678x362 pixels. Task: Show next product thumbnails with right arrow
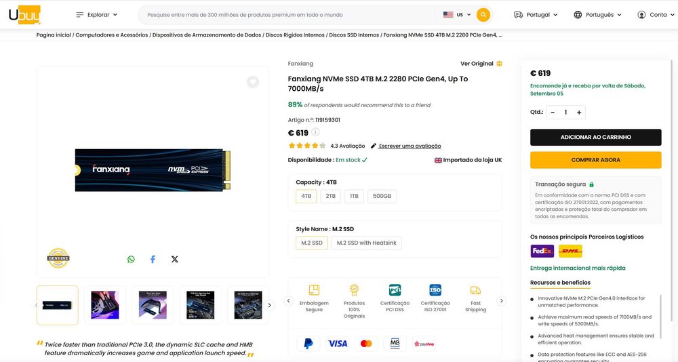[x=269, y=305]
